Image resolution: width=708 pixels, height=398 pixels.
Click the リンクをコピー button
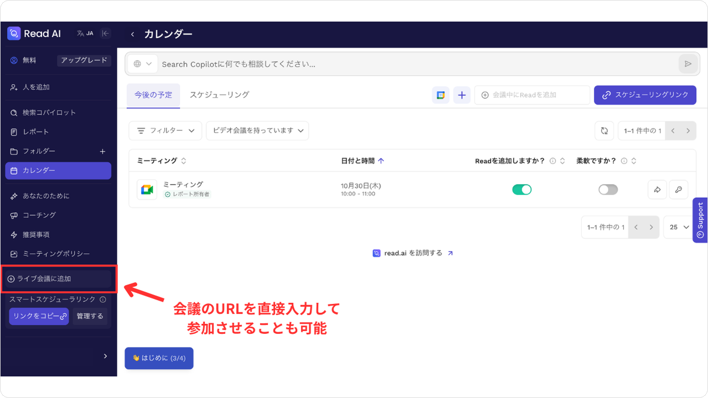click(39, 316)
